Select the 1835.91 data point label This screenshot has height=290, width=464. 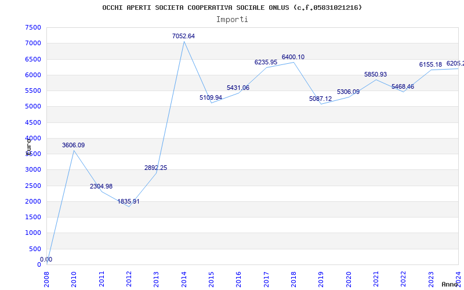(128, 201)
